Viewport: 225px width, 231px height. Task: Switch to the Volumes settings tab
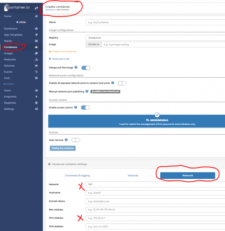pyautogui.click(x=133, y=176)
